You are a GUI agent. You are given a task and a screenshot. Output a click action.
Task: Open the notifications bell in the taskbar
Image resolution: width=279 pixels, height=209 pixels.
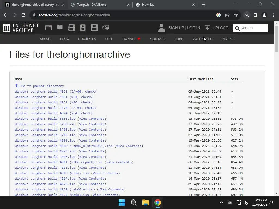tap(272, 202)
